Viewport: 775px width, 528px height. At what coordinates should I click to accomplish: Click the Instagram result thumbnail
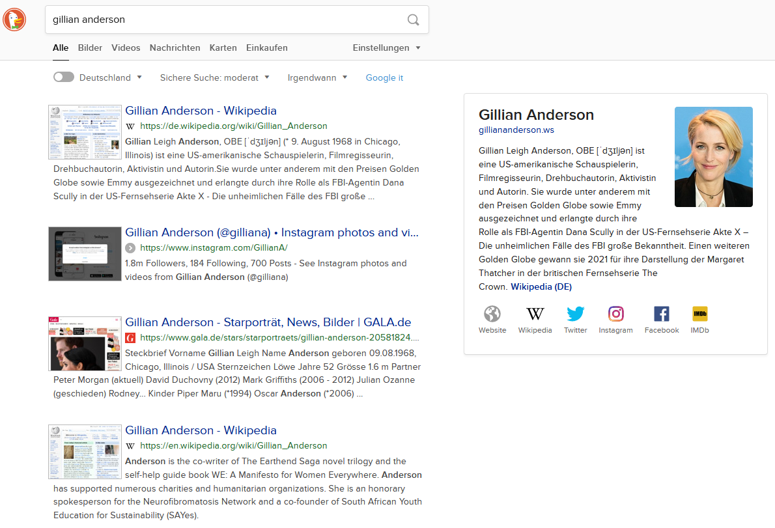tap(85, 254)
